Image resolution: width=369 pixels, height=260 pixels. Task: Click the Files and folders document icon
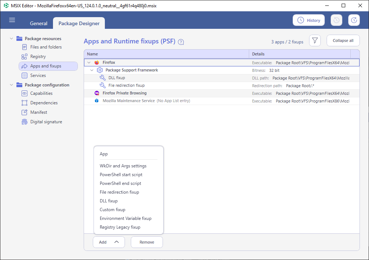pyautogui.click(x=24, y=47)
